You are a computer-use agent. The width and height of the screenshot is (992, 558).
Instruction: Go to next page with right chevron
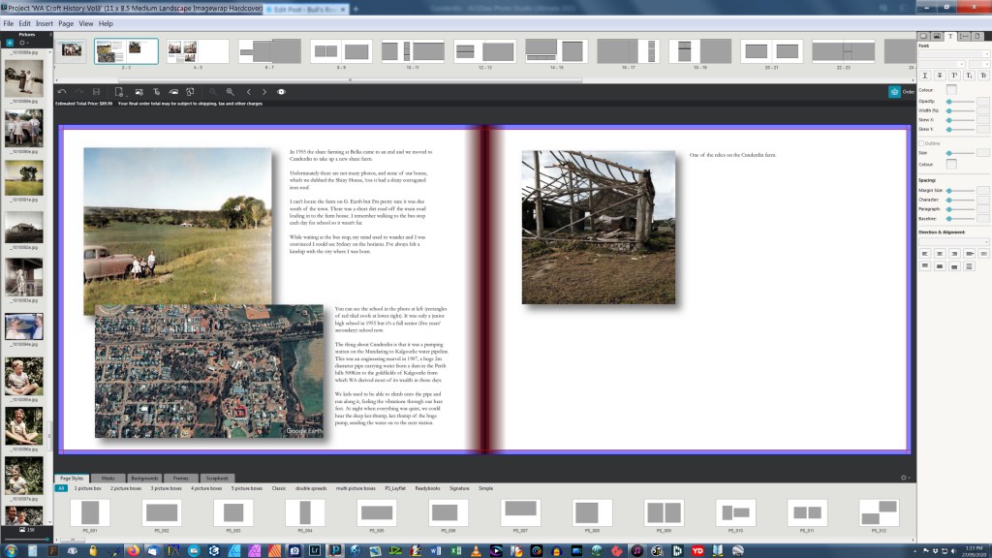264,91
